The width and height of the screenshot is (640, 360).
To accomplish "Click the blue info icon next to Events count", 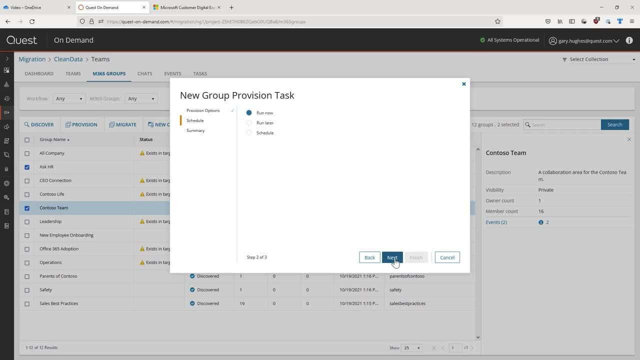I will pyautogui.click(x=540, y=222).
